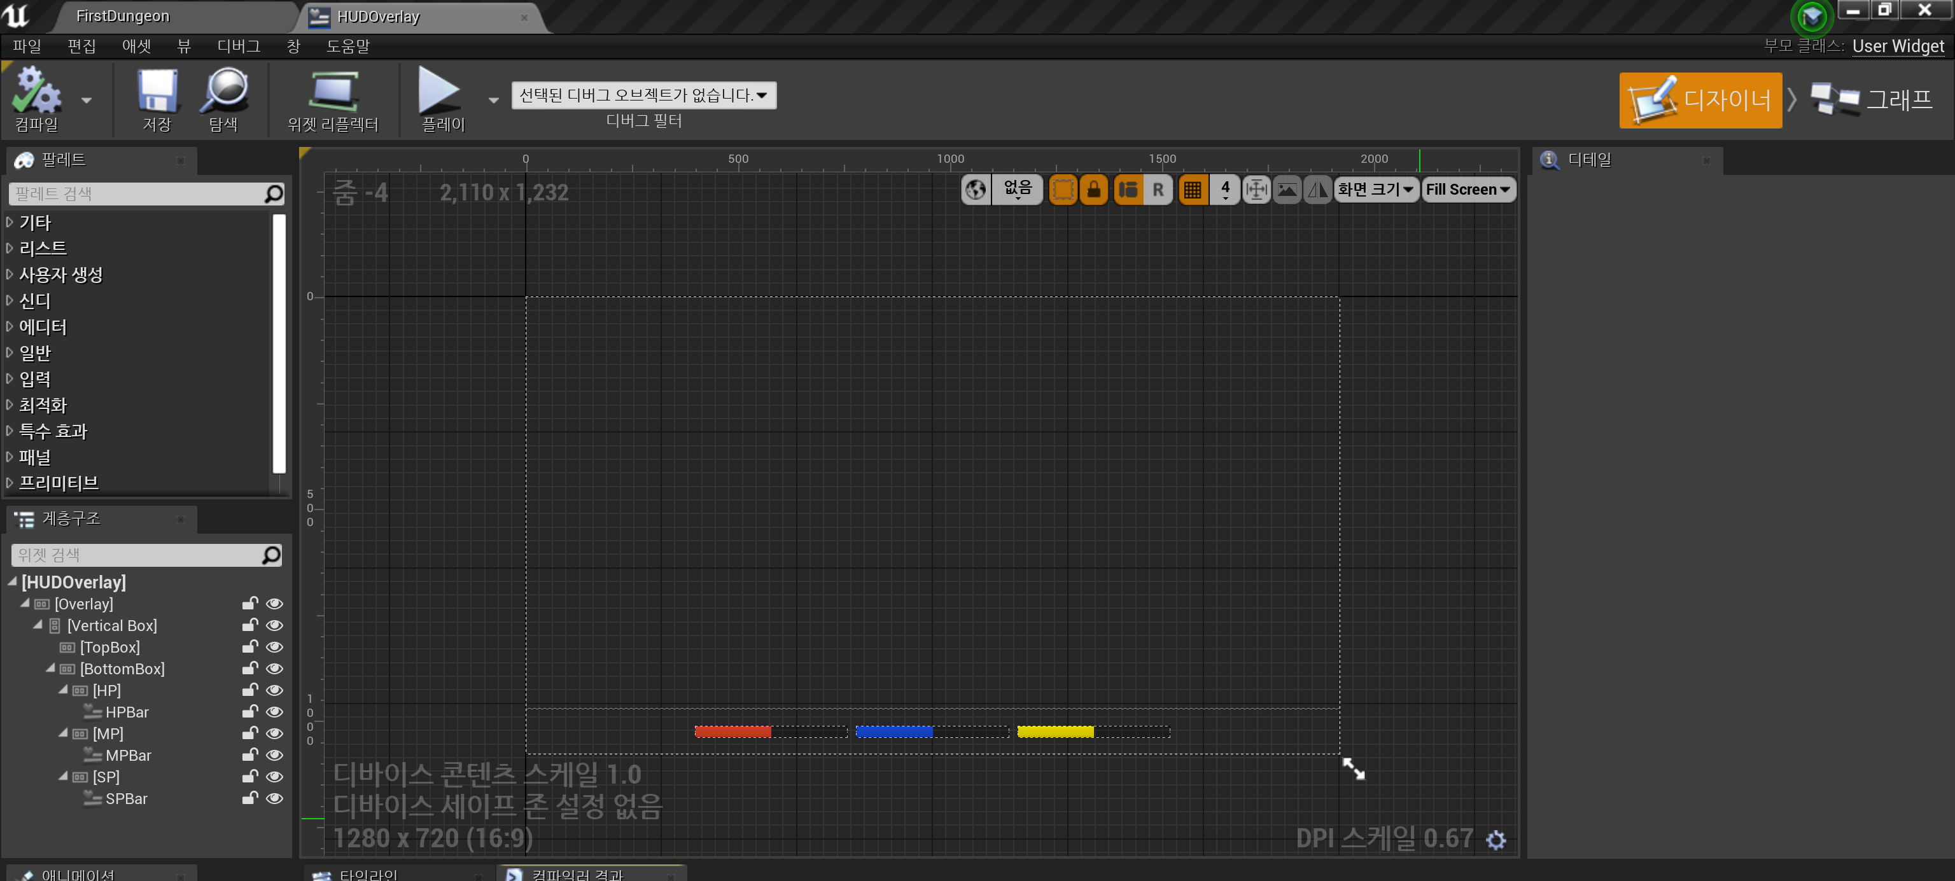Toggle grid snapping in the designer
This screenshot has height=881, width=1955.
pyautogui.click(x=1193, y=190)
